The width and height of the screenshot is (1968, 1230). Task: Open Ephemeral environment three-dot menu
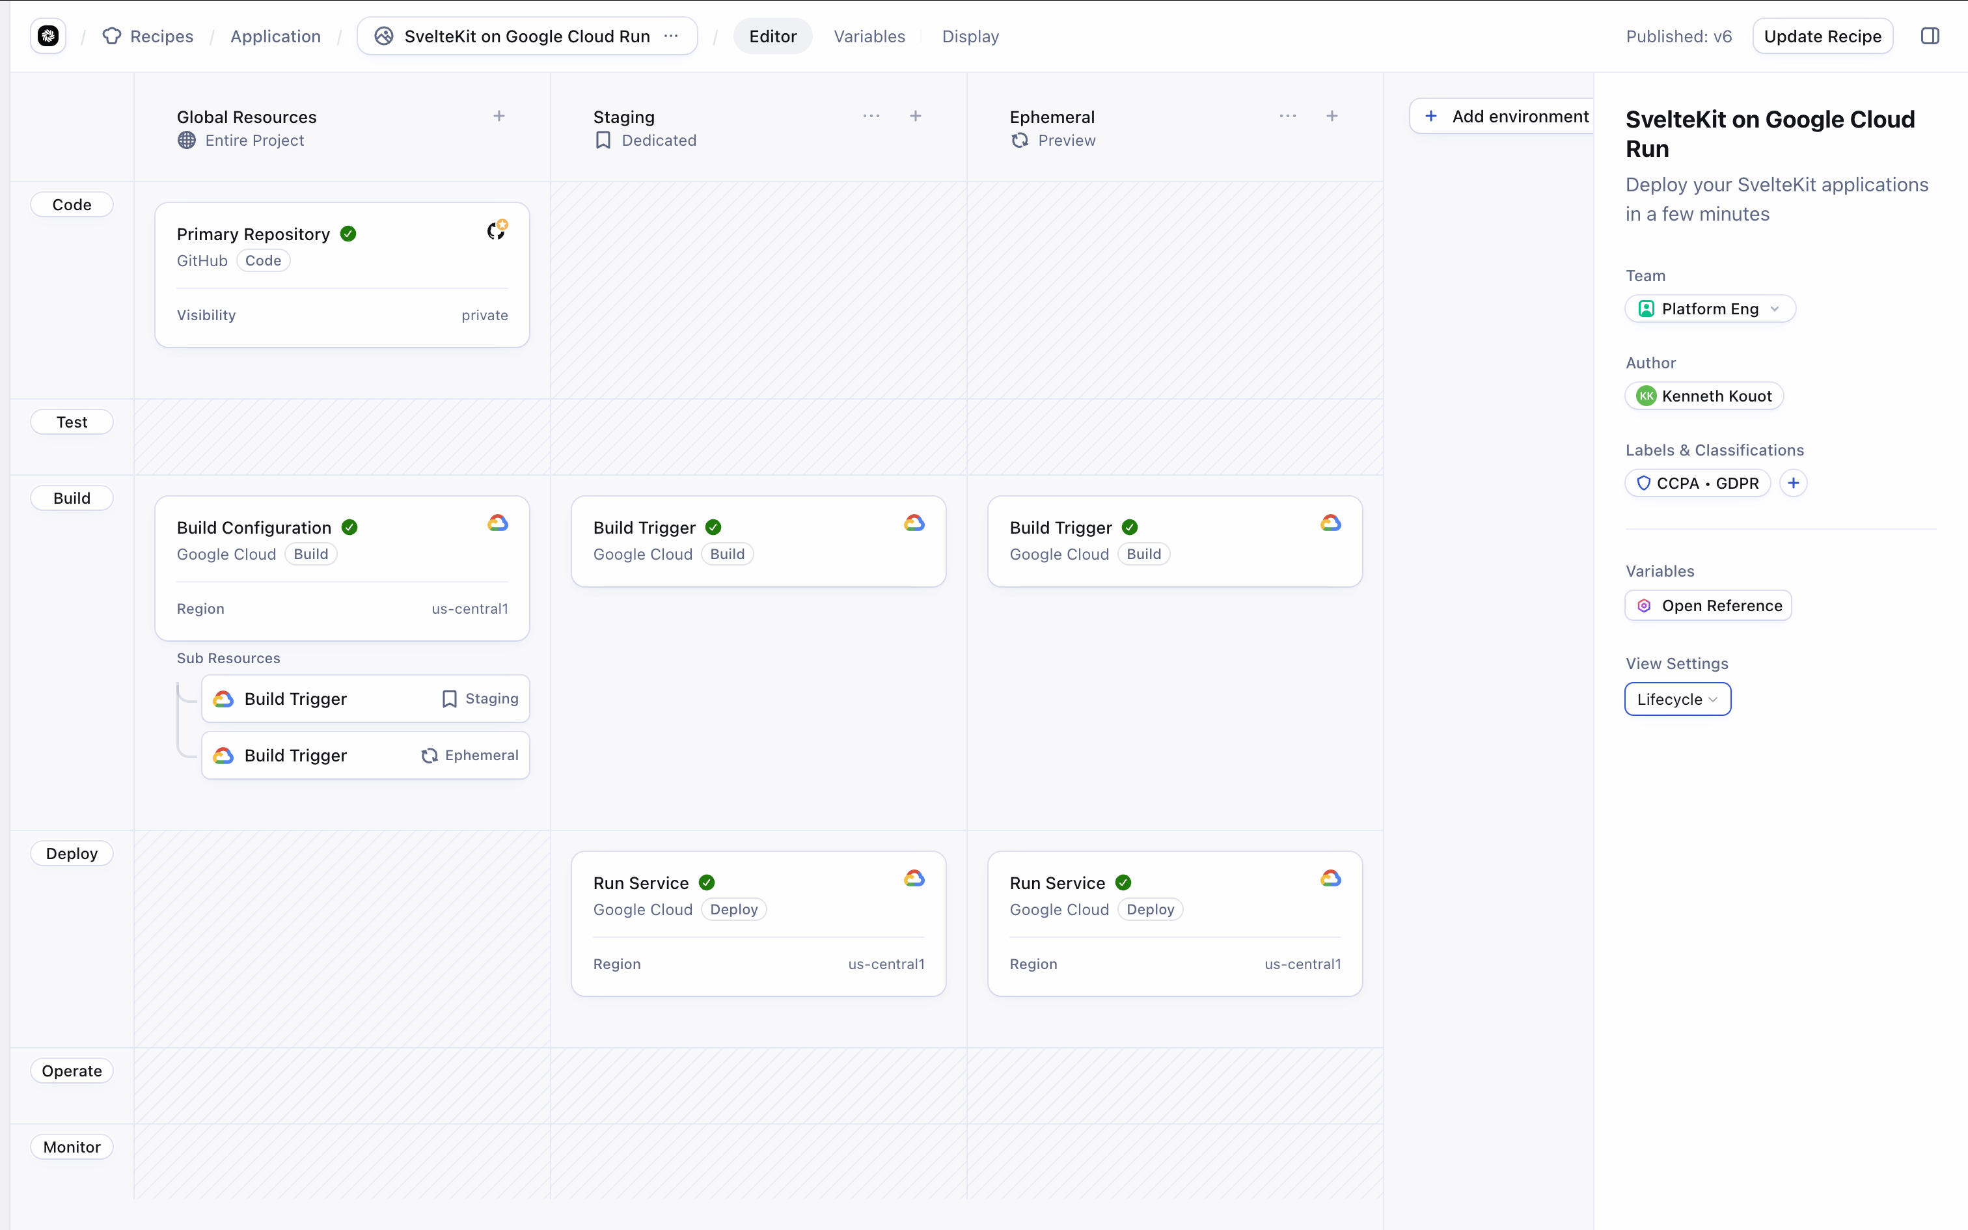[x=1287, y=116]
